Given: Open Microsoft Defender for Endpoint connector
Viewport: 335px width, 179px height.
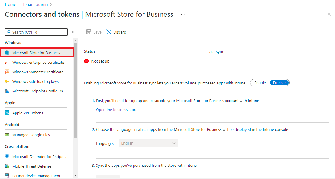Looking at the screenshot, I should [x=39, y=157].
